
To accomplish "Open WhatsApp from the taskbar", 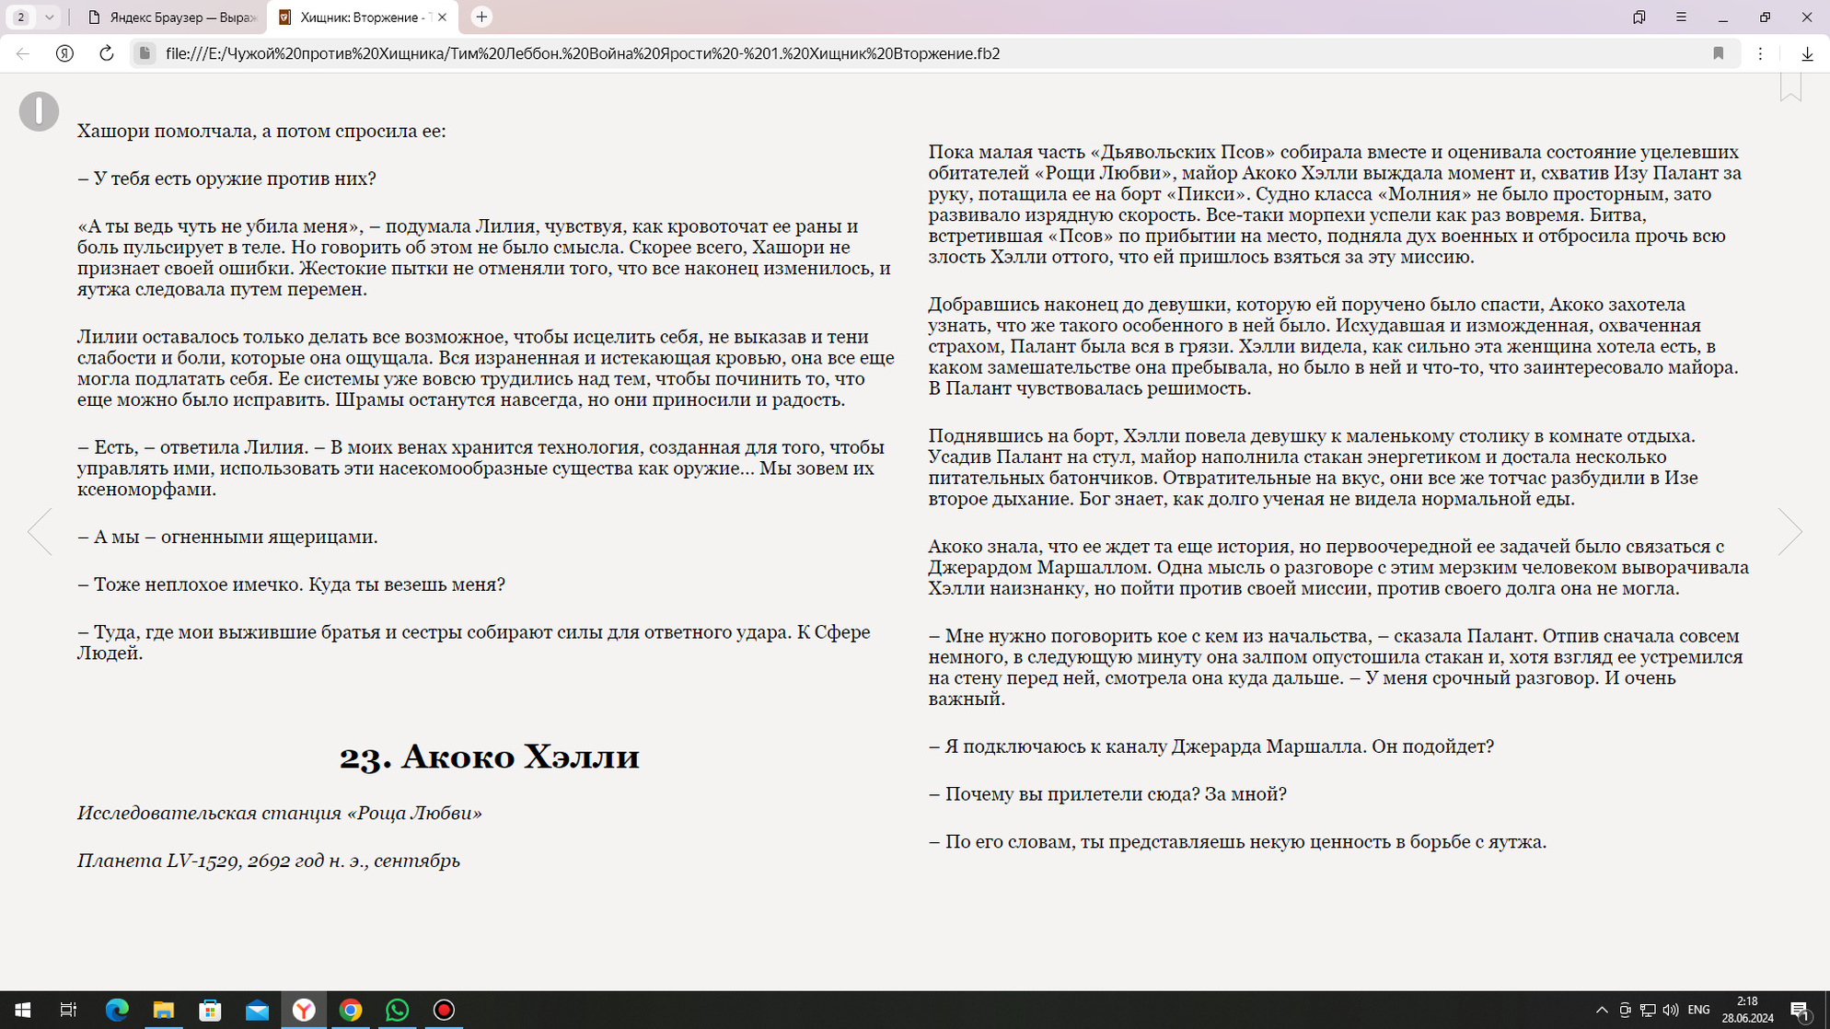I will pos(397,1010).
